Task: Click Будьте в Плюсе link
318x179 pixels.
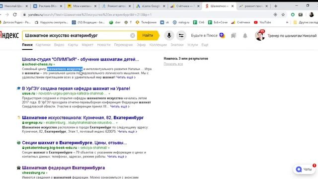Action: tap(208, 35)
